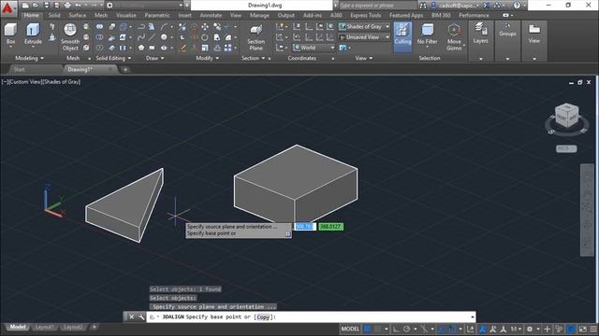The width and height of the screenshot is (599, 336).
Task: Click the new drawing tab plus button
Action: (x=125, y=70)
